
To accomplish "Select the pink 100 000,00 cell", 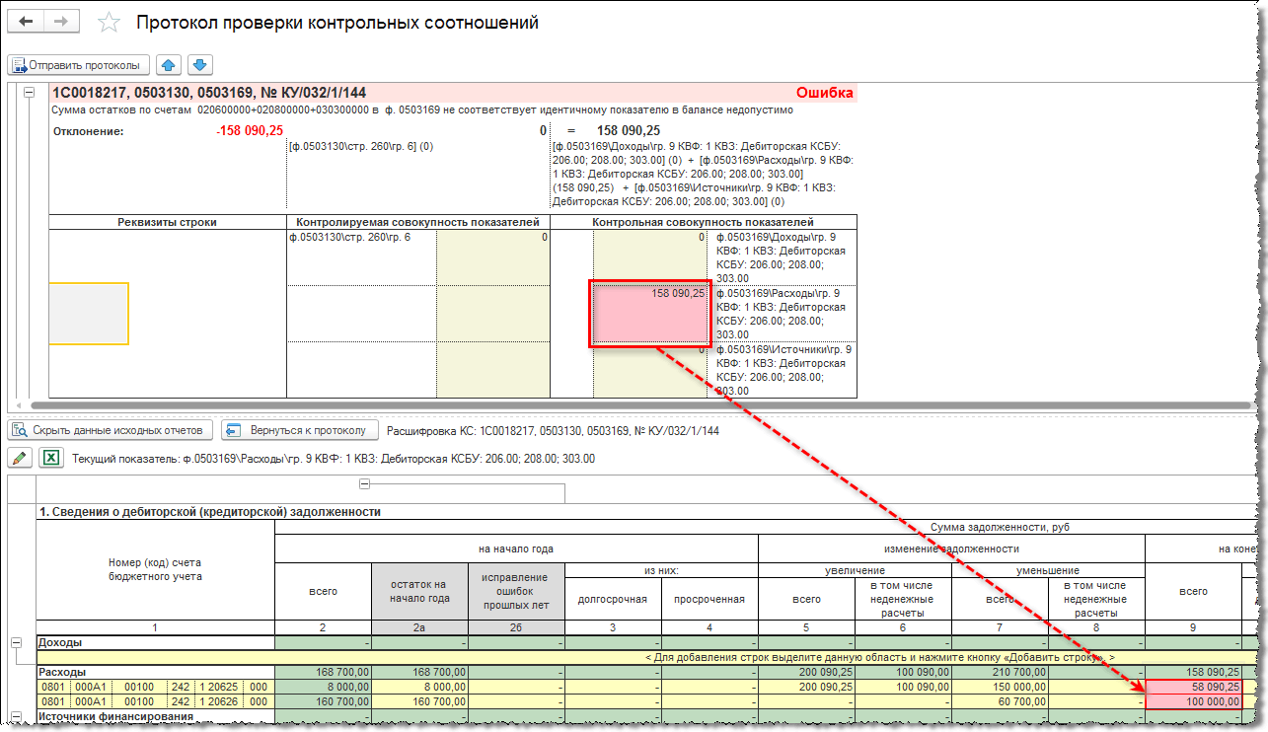I will (1193, 701).
